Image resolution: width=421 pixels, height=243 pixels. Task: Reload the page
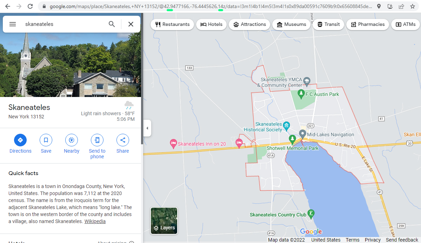pos(30,6)
